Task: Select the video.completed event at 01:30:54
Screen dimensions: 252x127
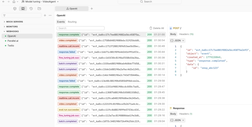Action: [x=111, y=40]
